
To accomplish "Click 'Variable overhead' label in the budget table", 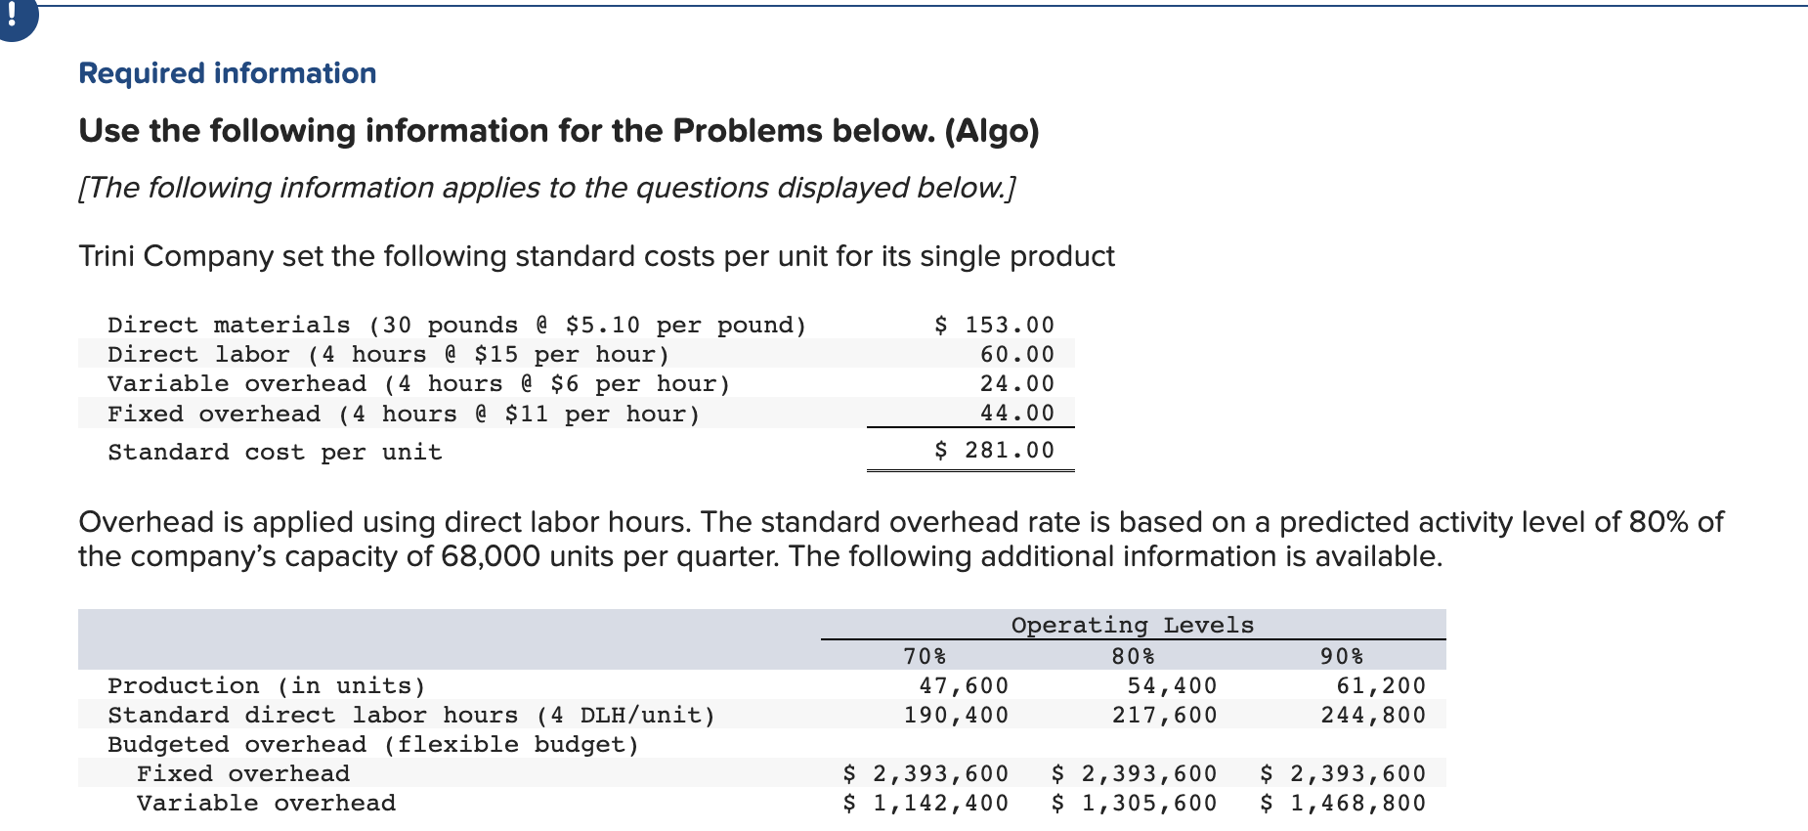I will click(266, 803).
